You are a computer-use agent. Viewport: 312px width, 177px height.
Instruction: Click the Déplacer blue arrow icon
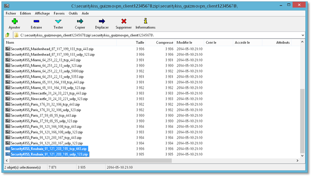[102, 21]
